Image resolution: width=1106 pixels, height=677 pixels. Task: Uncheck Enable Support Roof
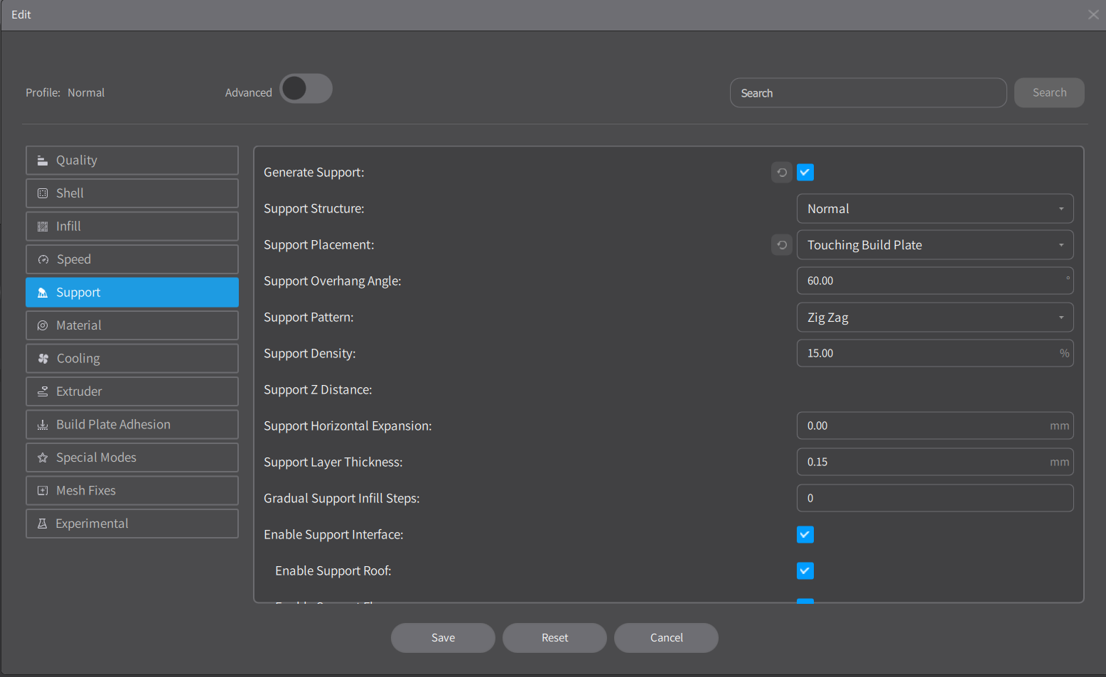coord(805,571)
